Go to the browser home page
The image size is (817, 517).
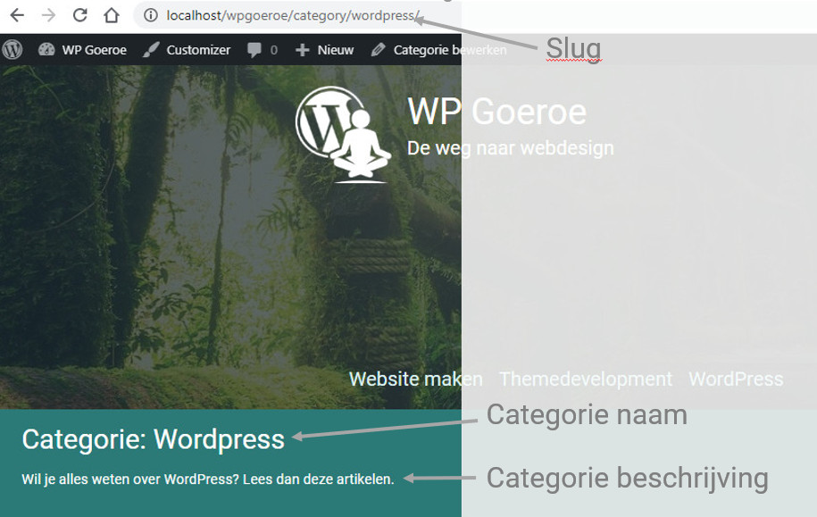[111, 15]
